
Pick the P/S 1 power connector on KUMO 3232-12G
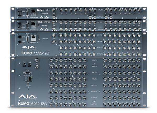[x=20, y=37]
